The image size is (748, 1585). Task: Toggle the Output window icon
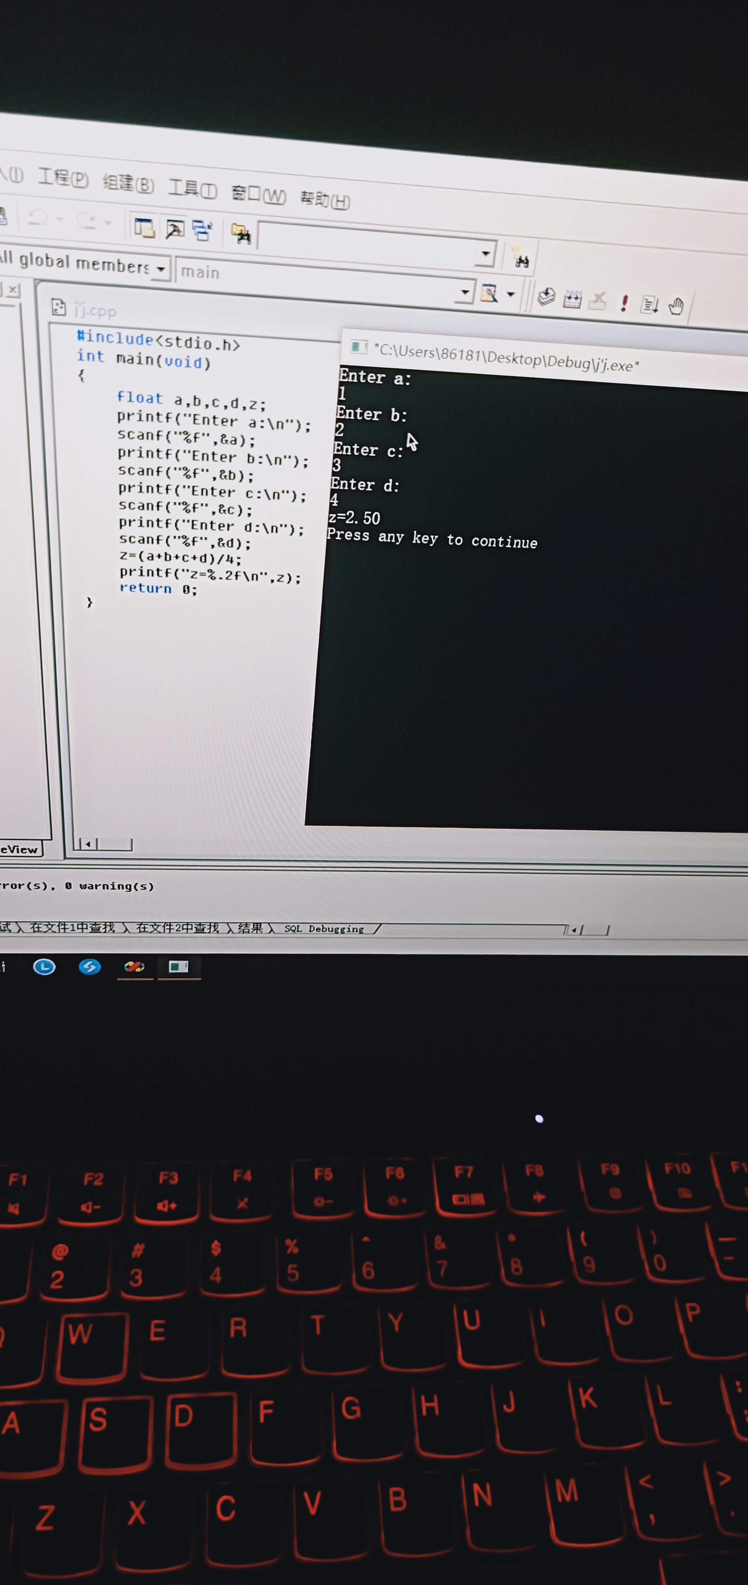175,229
